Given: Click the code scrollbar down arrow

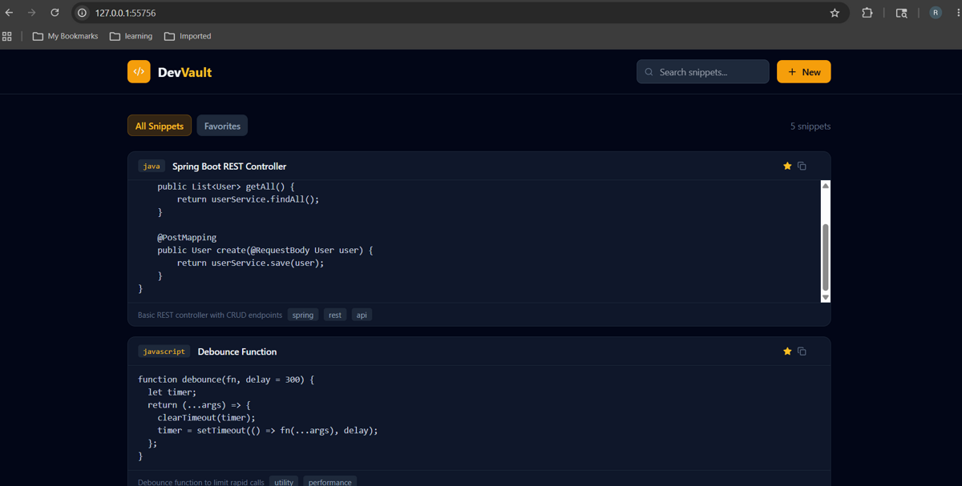Looking at the screenshot, I should (826, 297).
